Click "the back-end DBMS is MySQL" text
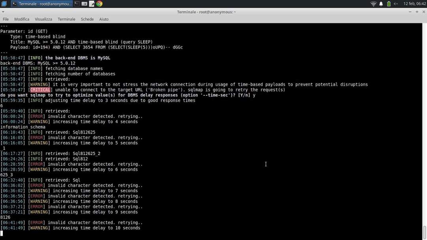 pos(77,58)
